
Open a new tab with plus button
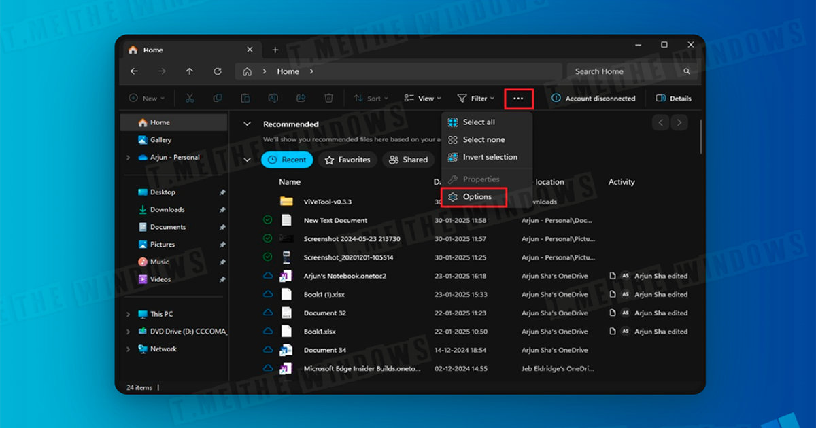click(x=275, y=50)
